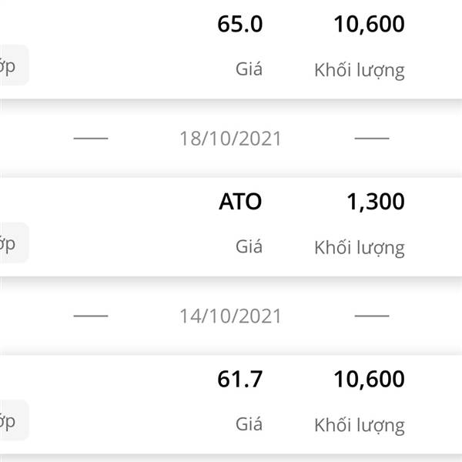
Task: Click the status badge beside the ATO order
Action: coord(14,243)
